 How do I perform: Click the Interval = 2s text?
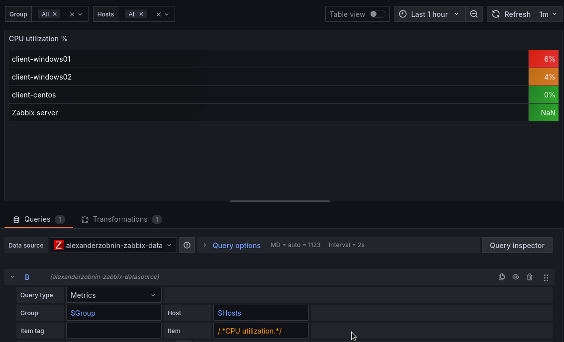pyautogui.click(x=346, y=245)
